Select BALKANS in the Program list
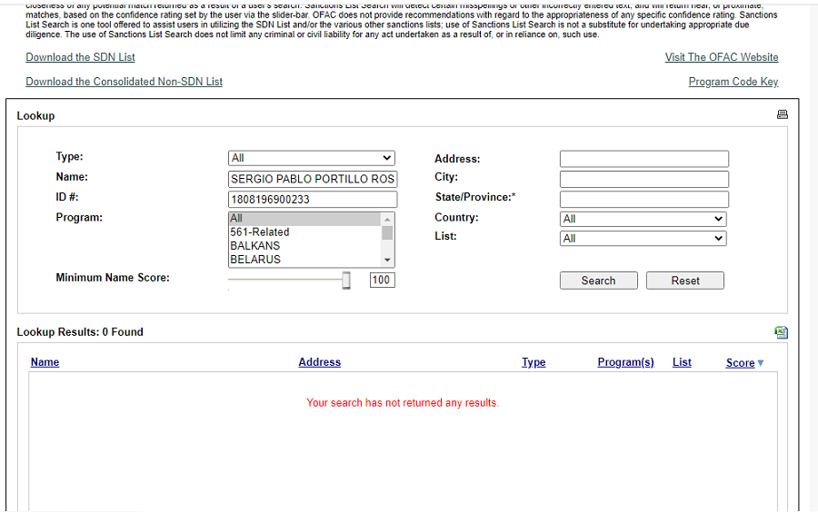This screenshot has width=818, height=512. coord(255,246)
